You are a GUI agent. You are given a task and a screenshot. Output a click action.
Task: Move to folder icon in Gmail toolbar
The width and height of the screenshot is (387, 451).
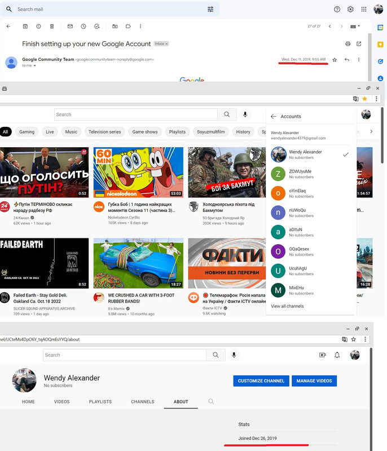click(115, 26)
